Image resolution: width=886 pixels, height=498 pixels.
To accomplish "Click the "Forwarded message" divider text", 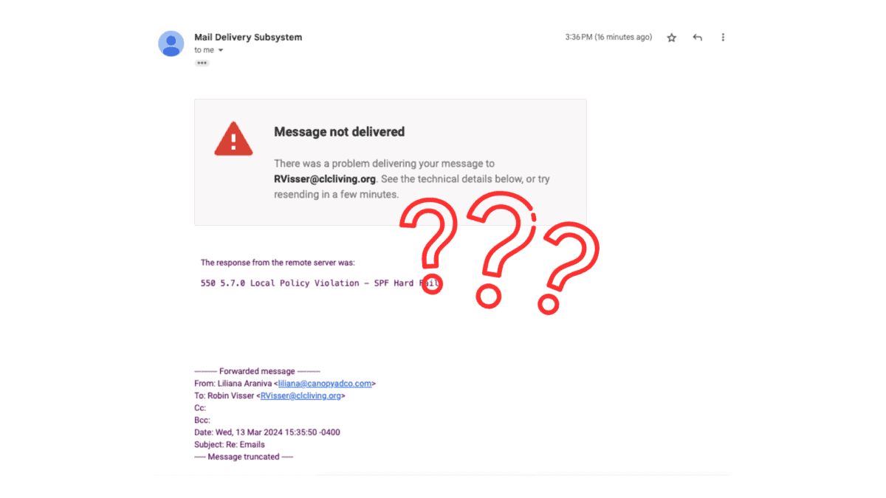I will click(257, 372).
